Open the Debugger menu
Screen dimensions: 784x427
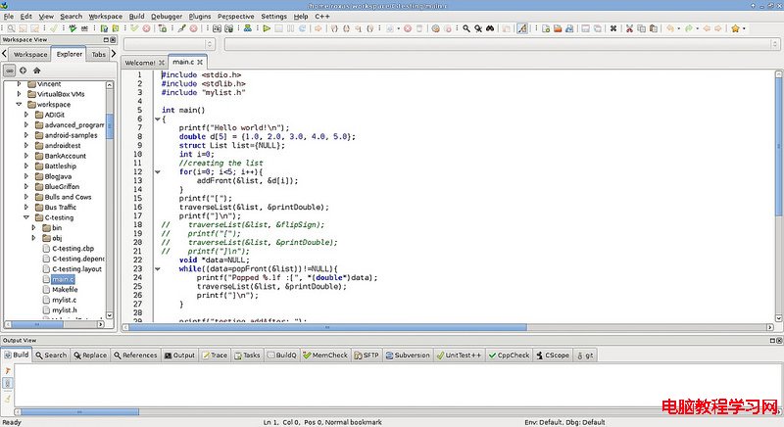[x=167, y=17]
